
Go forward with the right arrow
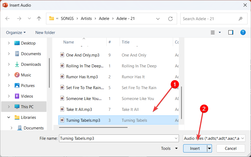click(19, 19)
